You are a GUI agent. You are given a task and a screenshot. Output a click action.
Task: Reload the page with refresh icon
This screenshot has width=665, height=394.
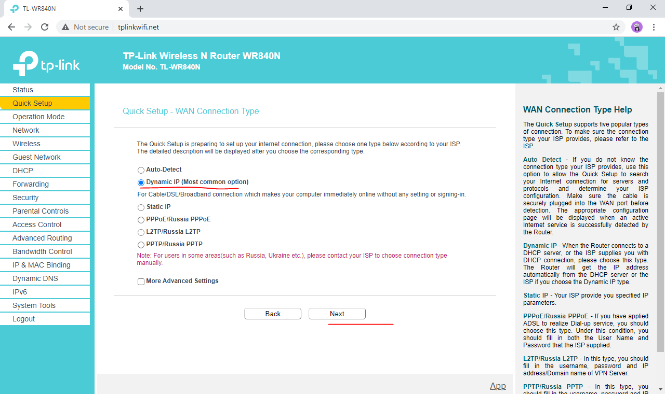[45, 27]
